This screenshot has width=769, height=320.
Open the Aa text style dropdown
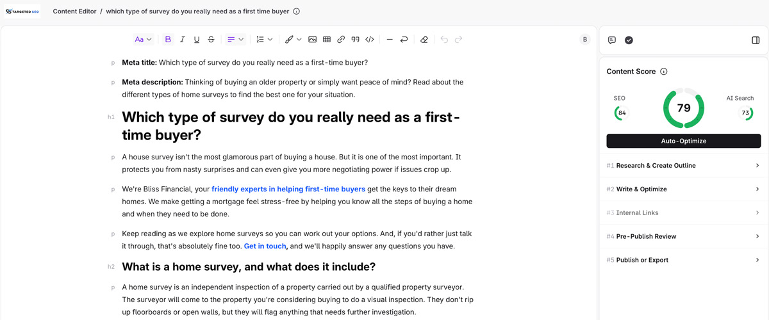(x=144, y=40)
